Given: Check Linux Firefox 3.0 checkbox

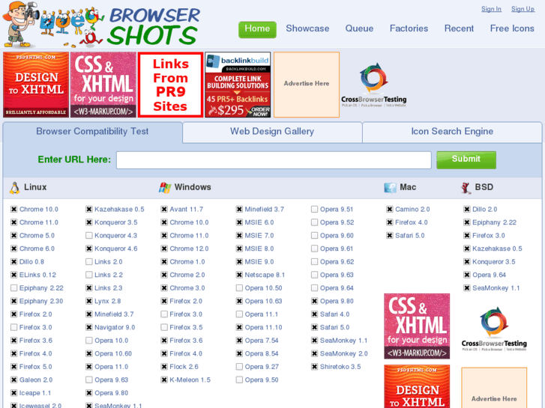Looking at the screenshot, I should click(x=14, y=327).
